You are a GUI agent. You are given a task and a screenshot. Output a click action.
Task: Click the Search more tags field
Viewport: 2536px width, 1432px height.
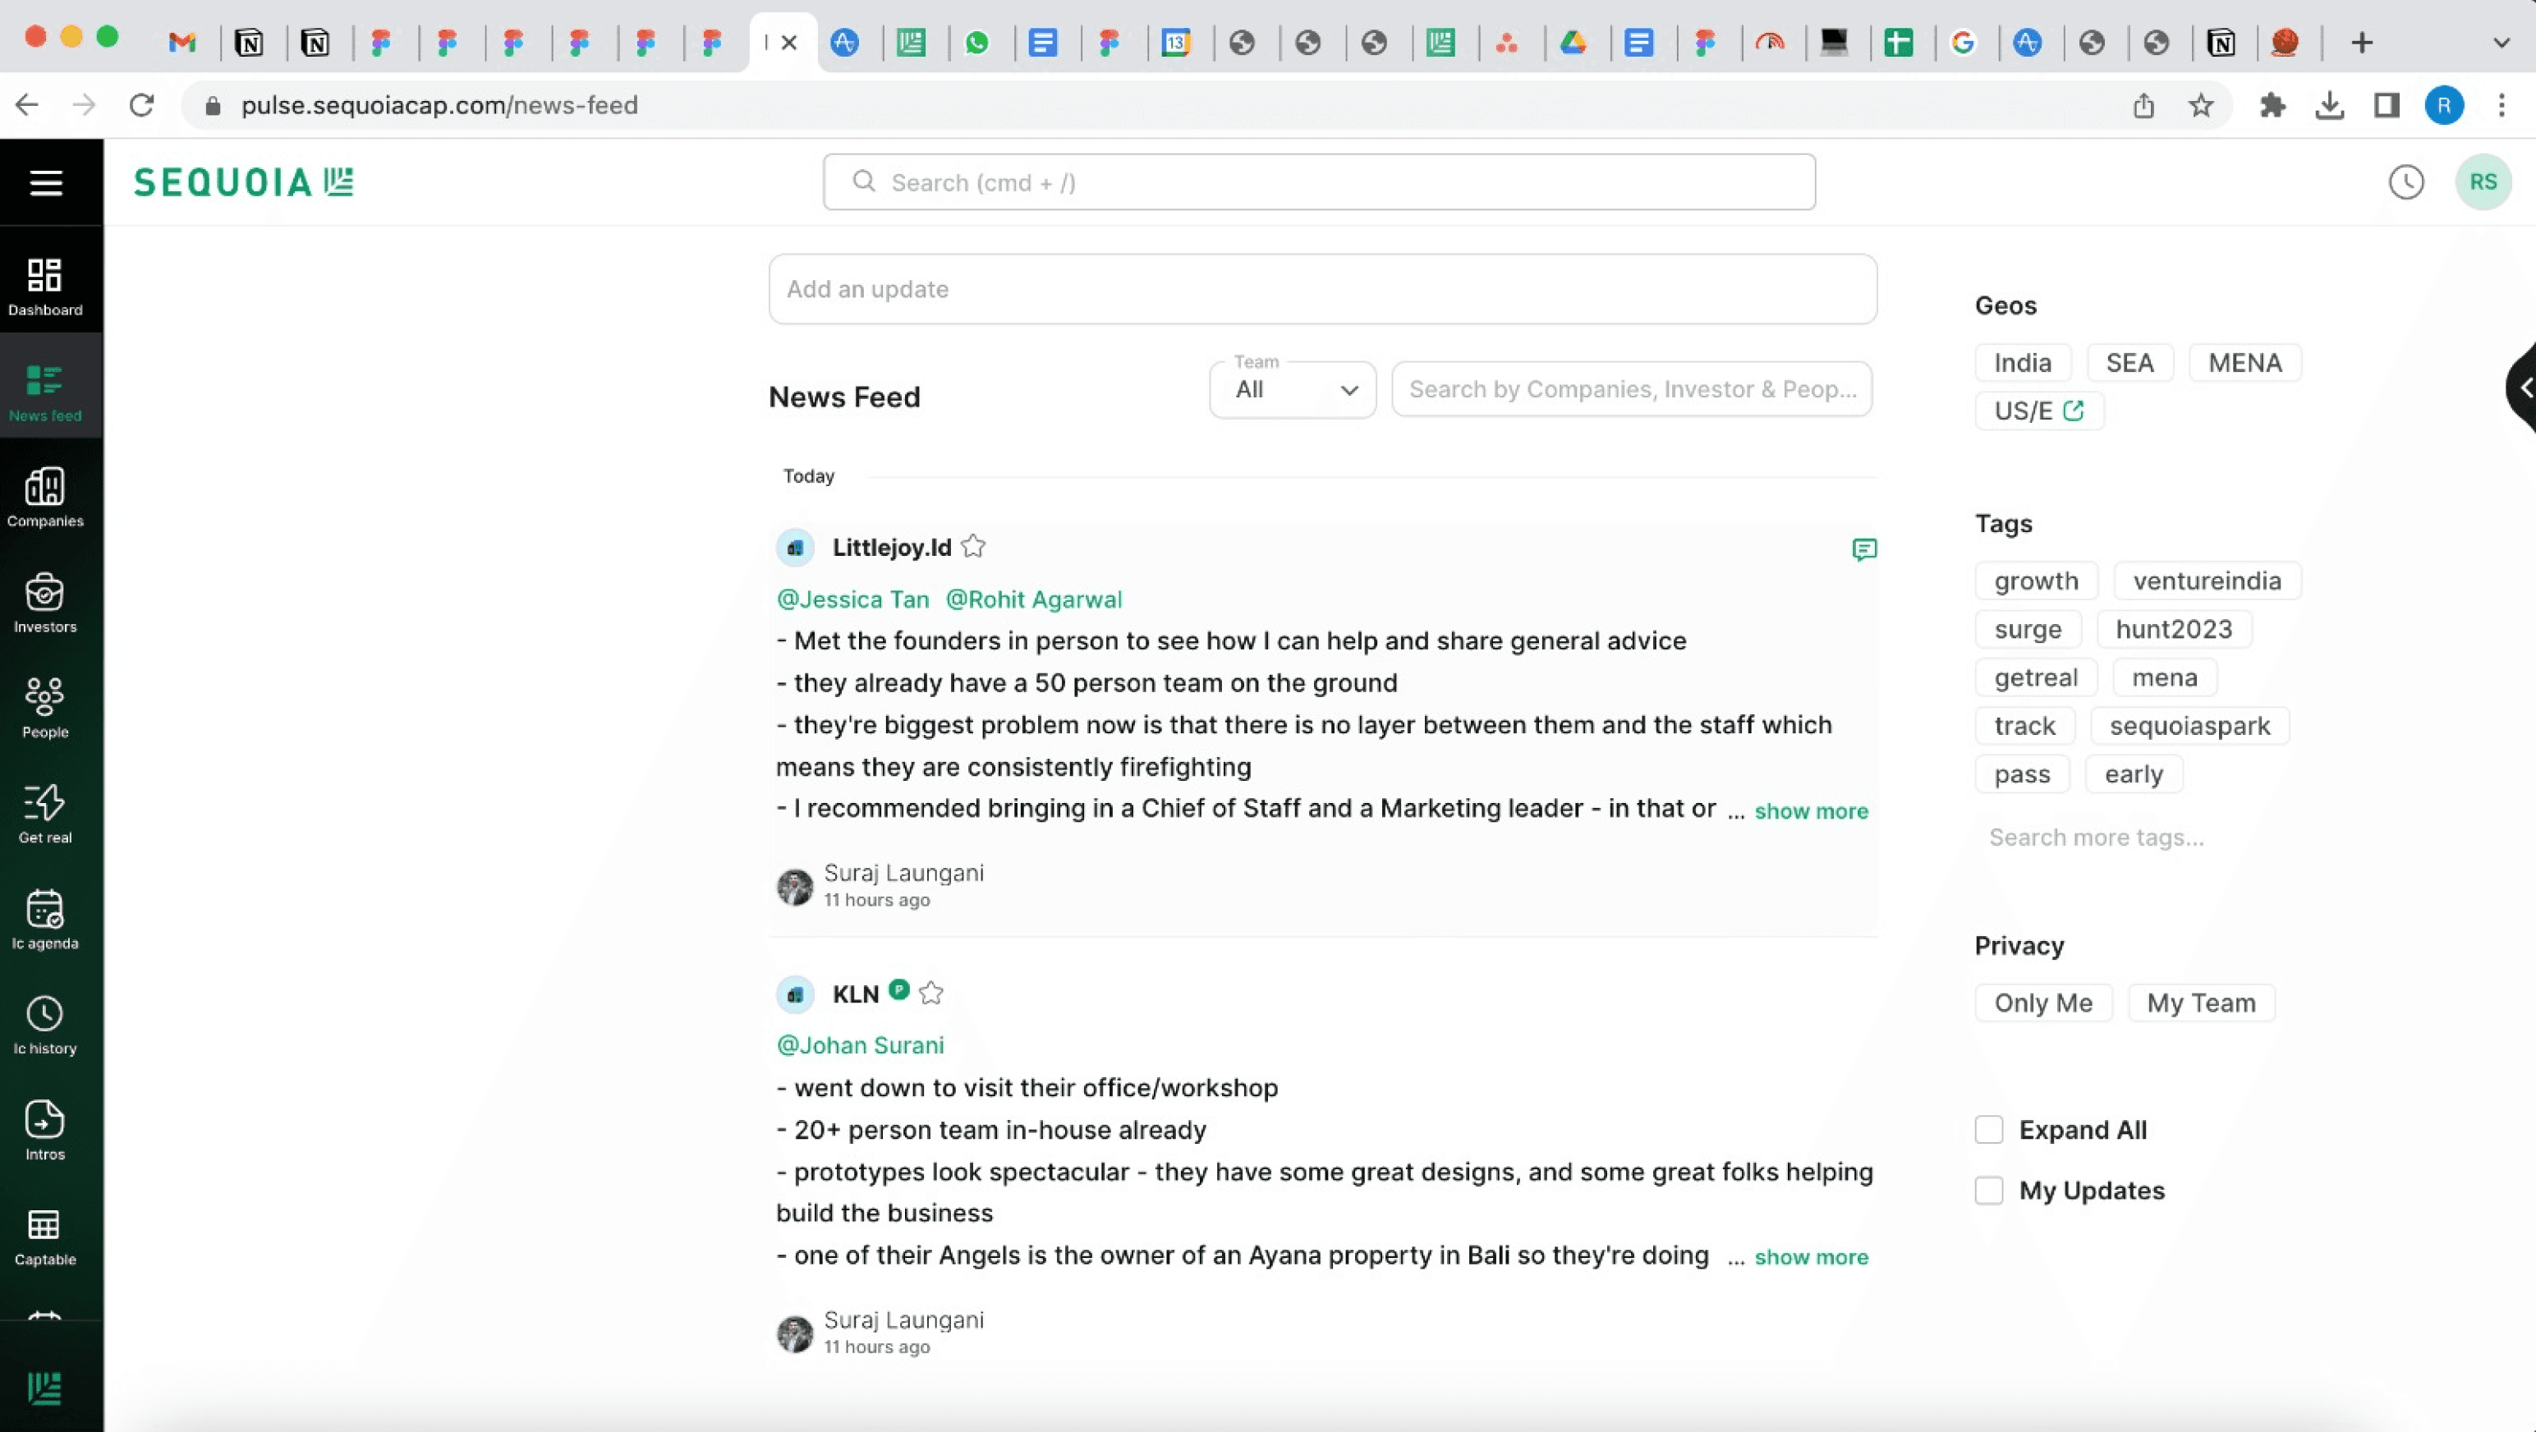pos(2096,838)
